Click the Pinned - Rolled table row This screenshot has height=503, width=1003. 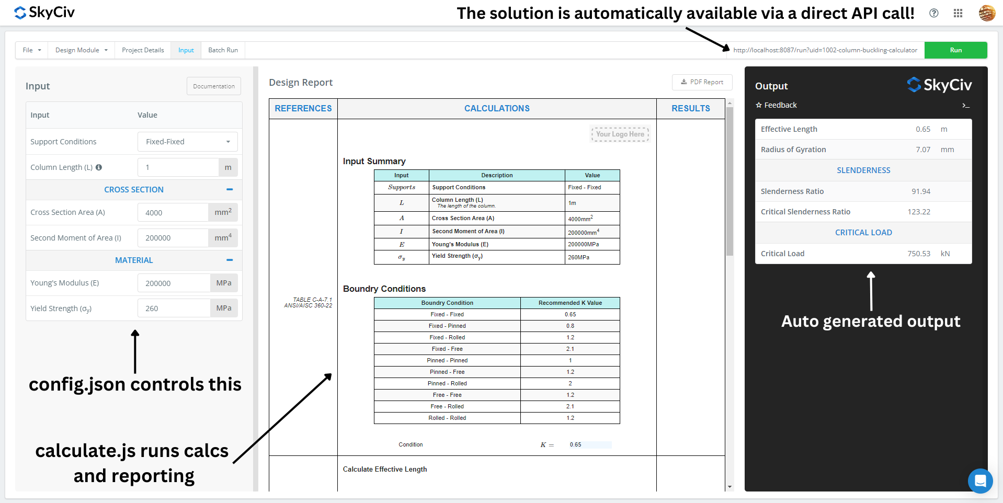(497, 383)
